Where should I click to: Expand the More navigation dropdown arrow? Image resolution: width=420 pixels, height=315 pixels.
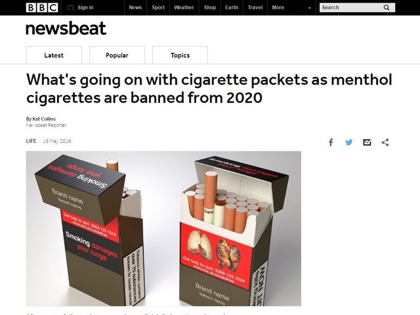click(309, 8)
